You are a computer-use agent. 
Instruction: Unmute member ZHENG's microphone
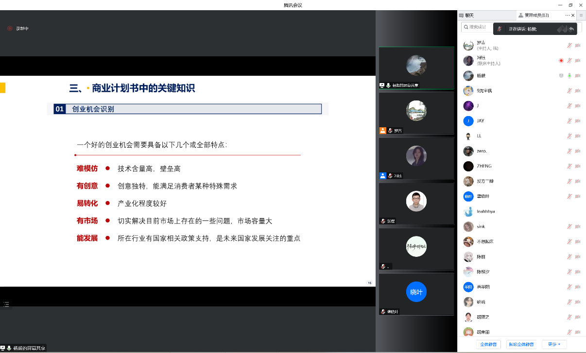[x=569, y=166]
